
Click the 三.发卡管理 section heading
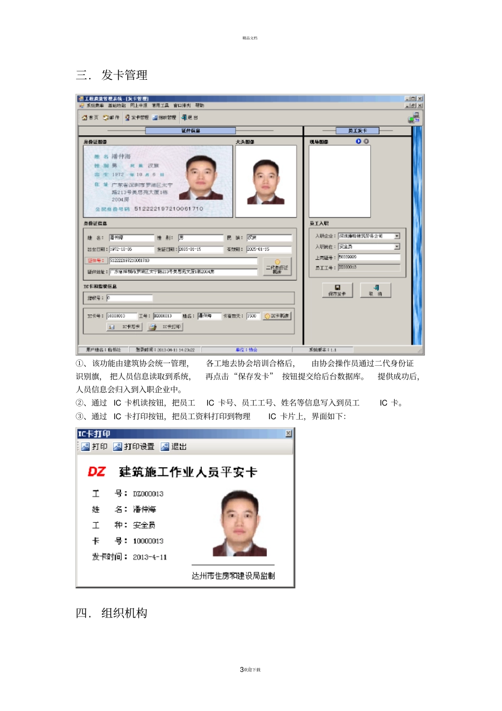111,75
